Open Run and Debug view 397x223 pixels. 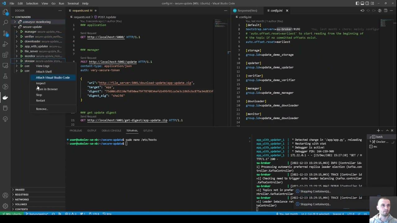pyautogui.click(x=5, y=44)
